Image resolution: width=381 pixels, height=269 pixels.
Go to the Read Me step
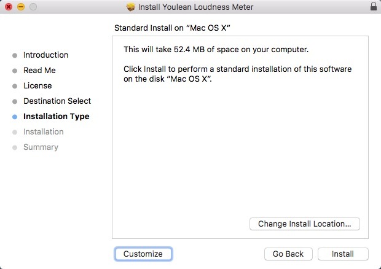coord(39,71)
